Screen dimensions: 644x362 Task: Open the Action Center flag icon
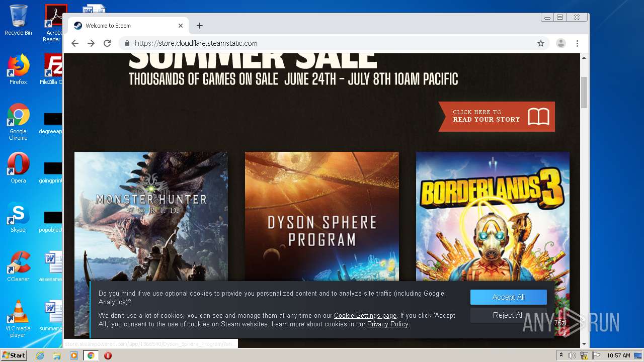[596, 355]
